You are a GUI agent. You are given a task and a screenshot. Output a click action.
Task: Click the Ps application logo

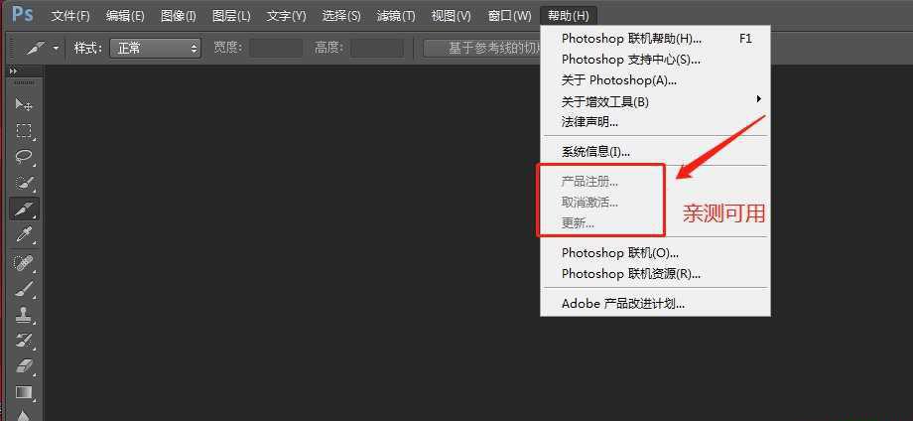coord(22,14)
